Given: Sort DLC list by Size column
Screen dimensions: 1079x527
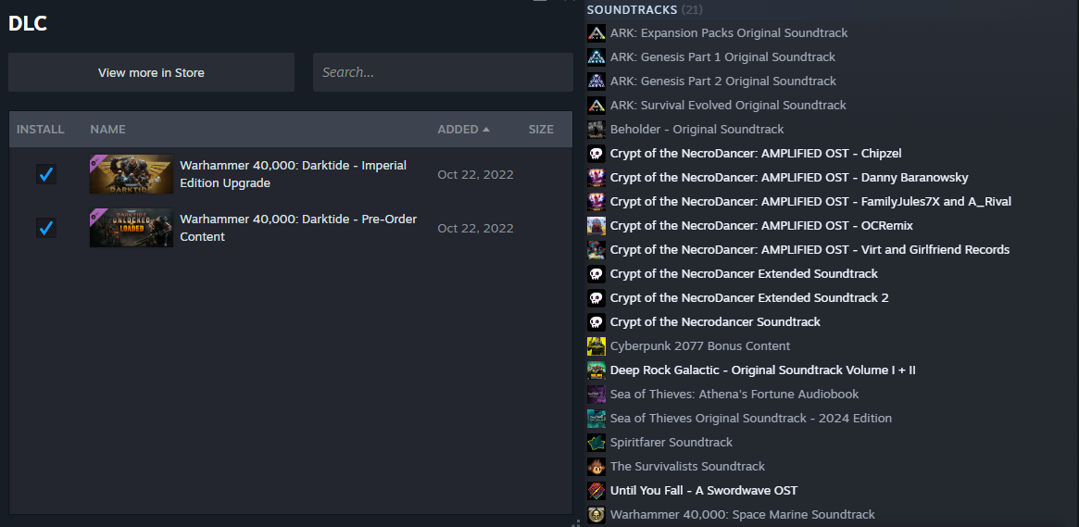Looking at the screenshot, I should 541,130.
